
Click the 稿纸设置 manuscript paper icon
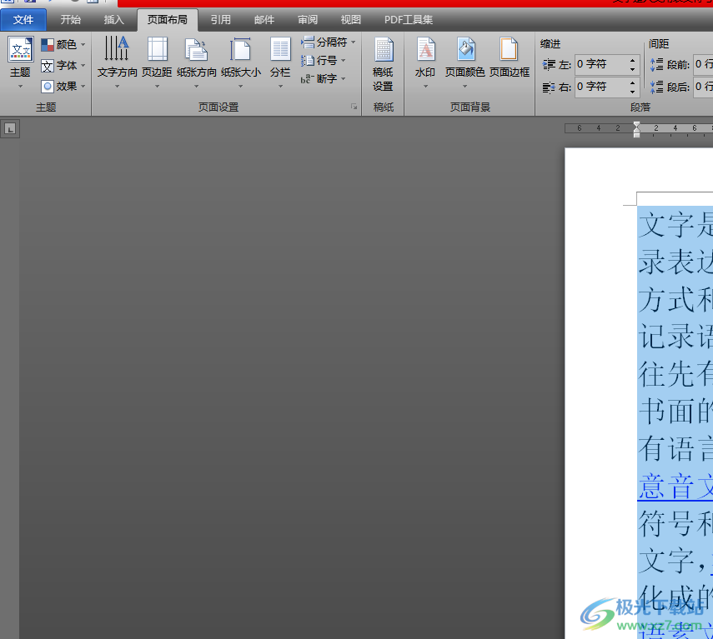384,49
